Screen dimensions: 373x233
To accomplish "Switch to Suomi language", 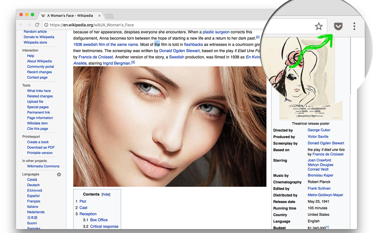I will click(x=32, y=223).
